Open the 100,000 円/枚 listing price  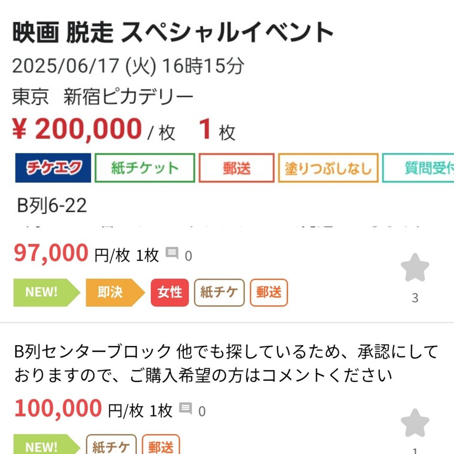tap(93, 409)
